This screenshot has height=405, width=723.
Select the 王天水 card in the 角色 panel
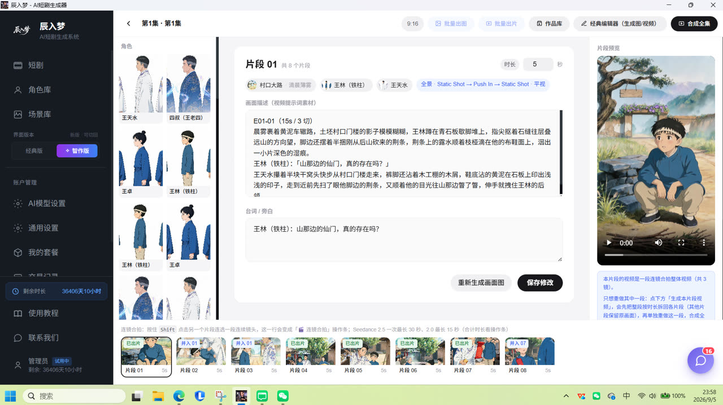pos(141,89)
